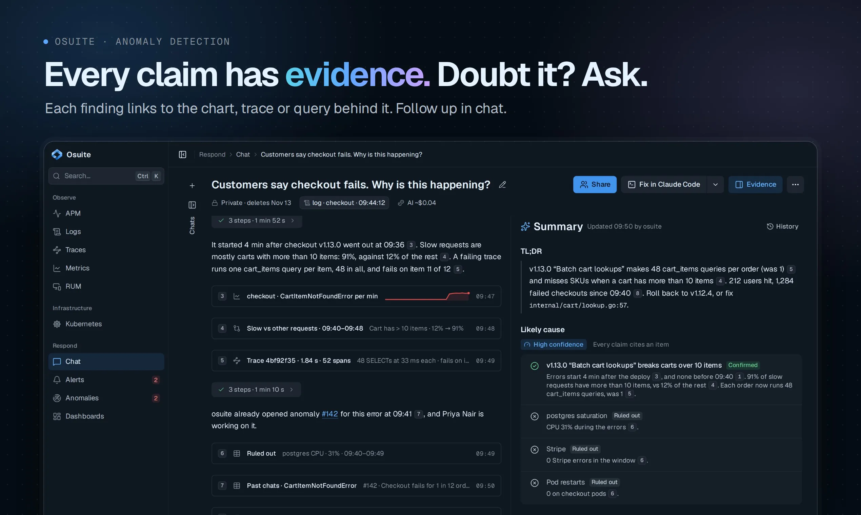Go to Traces in the sidebar
Screen dimensions: 861x515
106,250
